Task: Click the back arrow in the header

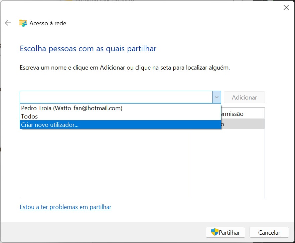Action: [8, 23]
